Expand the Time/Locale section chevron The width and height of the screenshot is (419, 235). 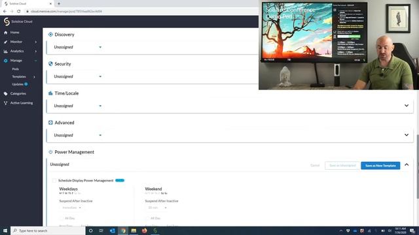tap(407, 106)
